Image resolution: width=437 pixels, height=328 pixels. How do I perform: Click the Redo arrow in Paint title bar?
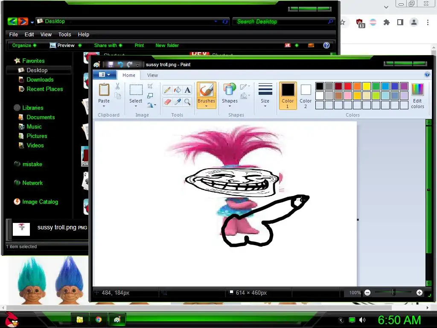tap(129, 64)
